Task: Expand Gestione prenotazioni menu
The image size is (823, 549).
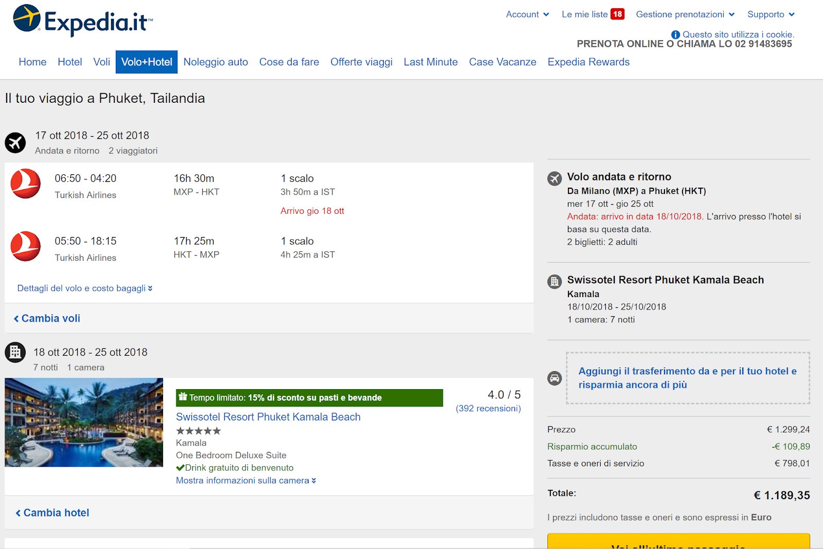Action: pyautogui.click(x=685, y=14)
